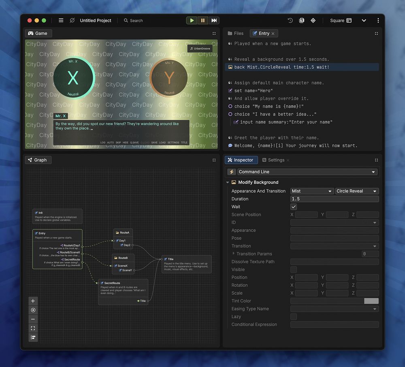Viewport: 405px width, 367px height.
Task: Click the RouteB folder icon in the graph
Action: point(116,258)
